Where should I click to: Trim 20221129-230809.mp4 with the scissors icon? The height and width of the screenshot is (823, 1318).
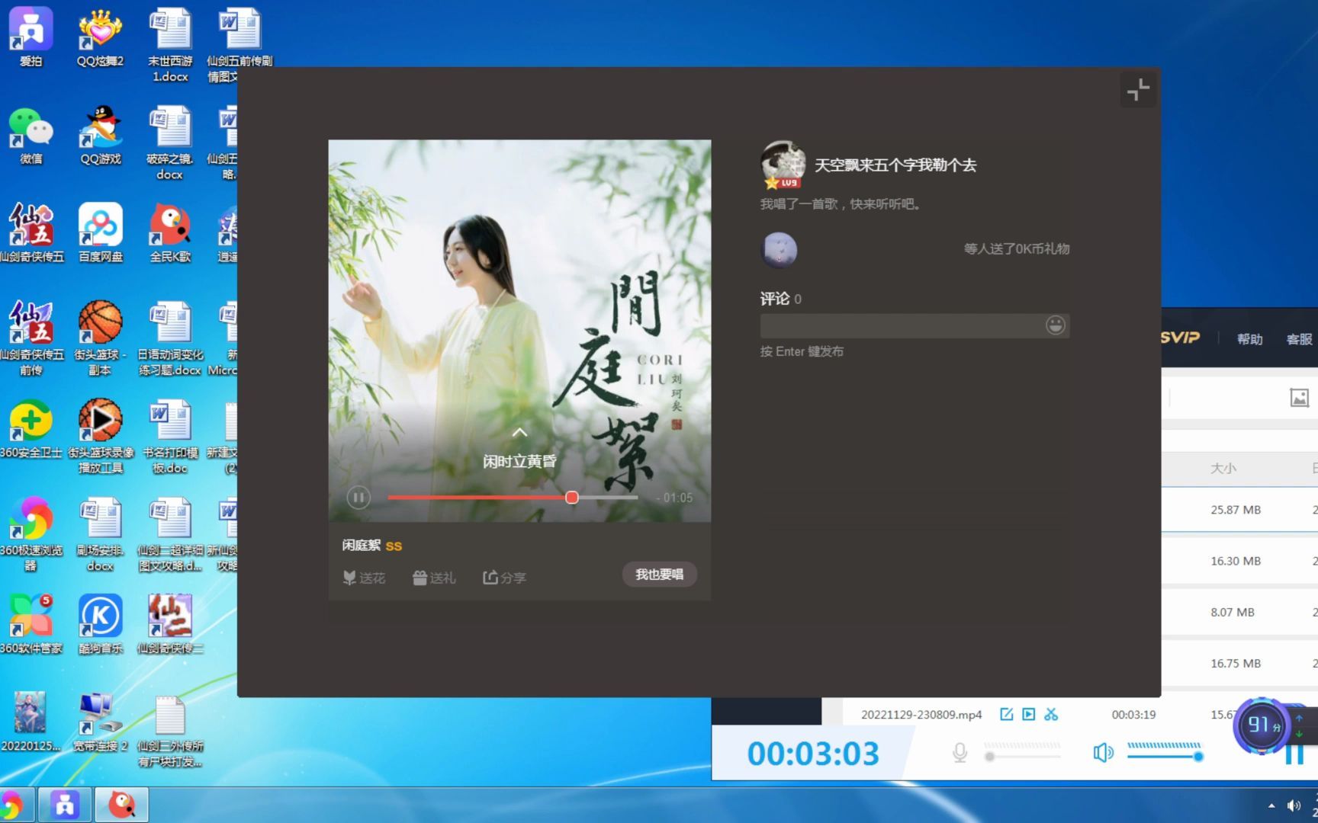click(x=1051, y=714)
